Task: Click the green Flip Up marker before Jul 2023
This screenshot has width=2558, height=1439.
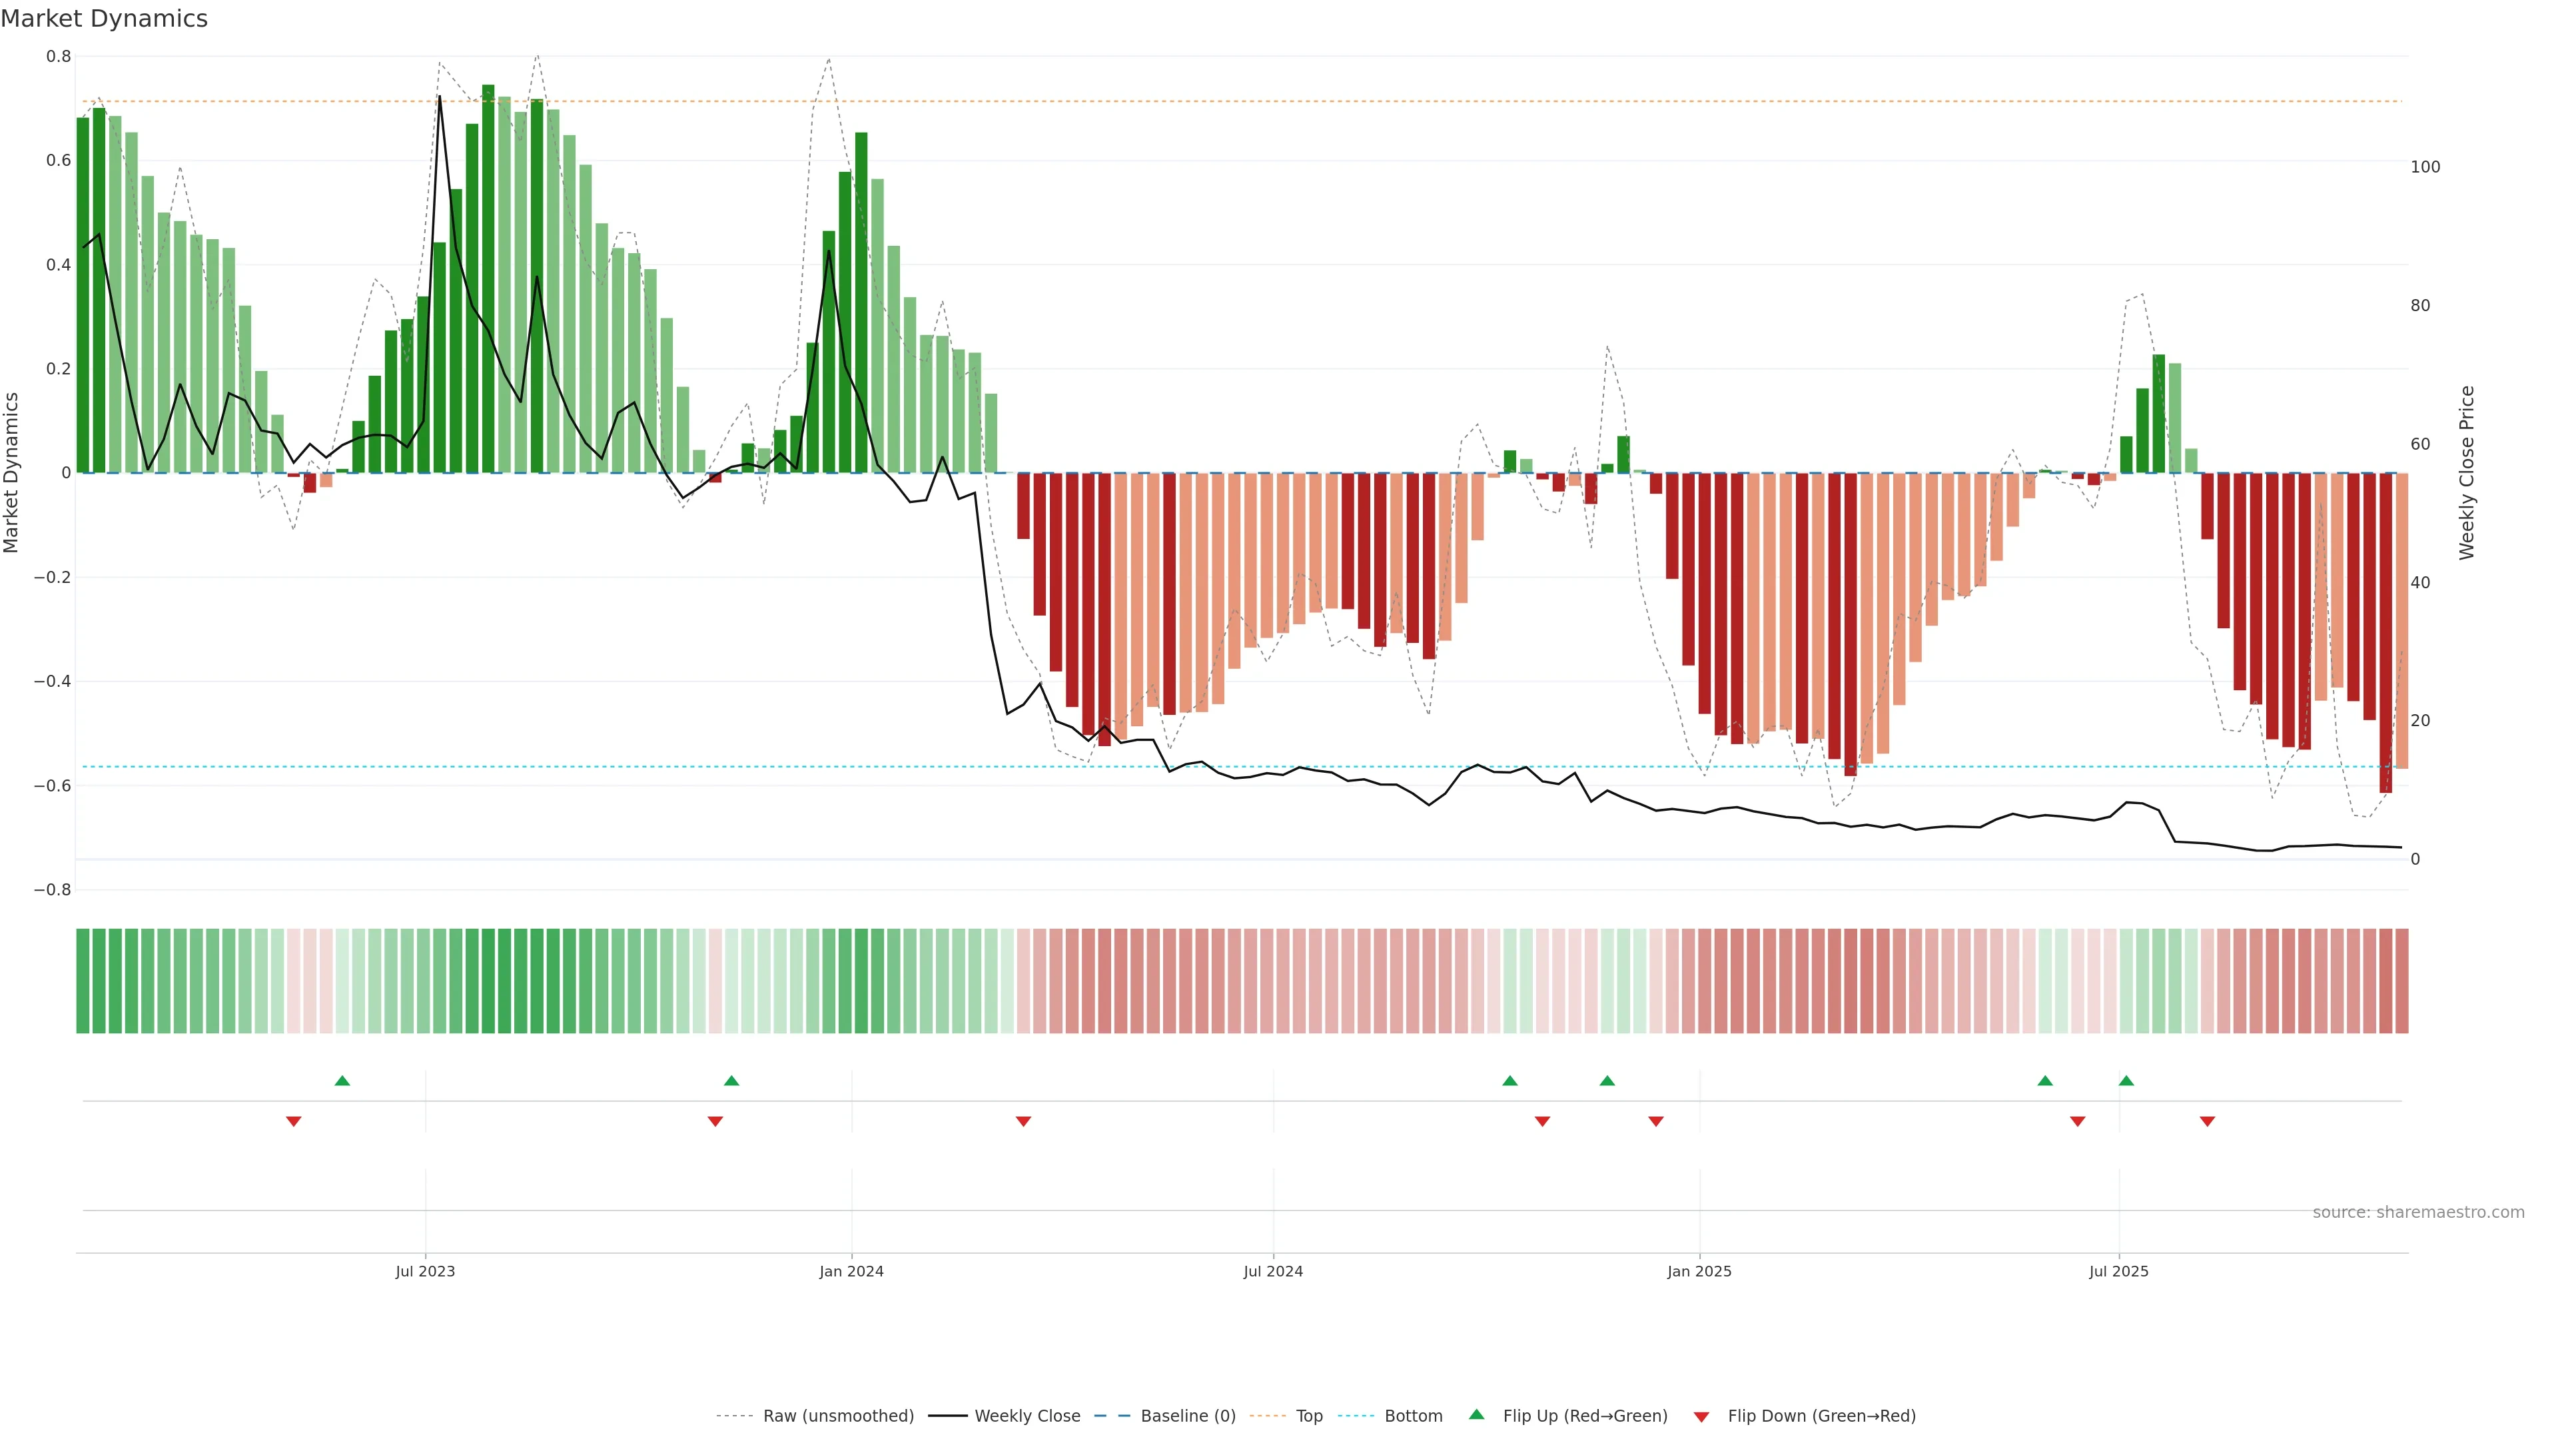Action: (342, 1081)
